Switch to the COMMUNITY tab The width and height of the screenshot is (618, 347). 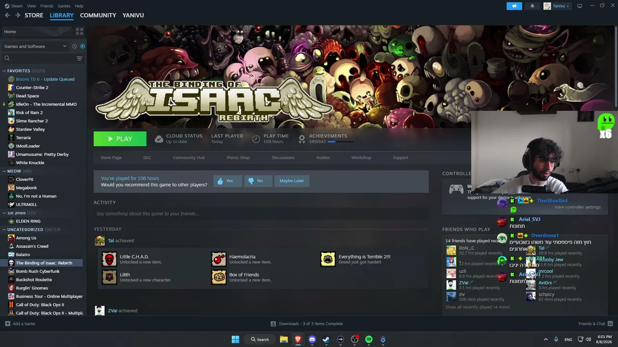pos(98,15)
